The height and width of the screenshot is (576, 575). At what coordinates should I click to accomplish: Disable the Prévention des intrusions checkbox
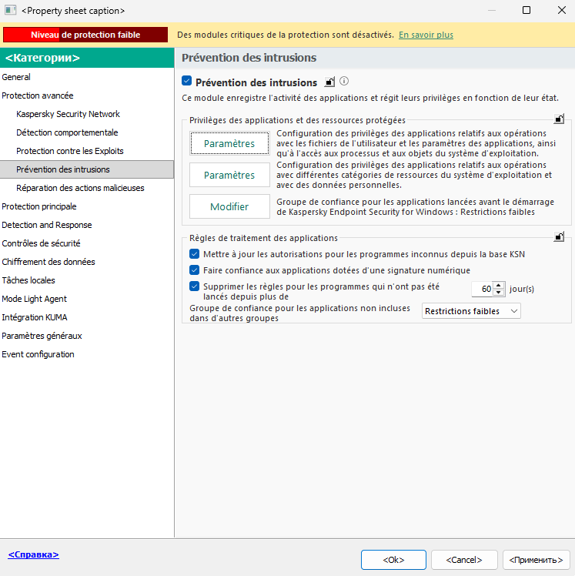point(186,81)
